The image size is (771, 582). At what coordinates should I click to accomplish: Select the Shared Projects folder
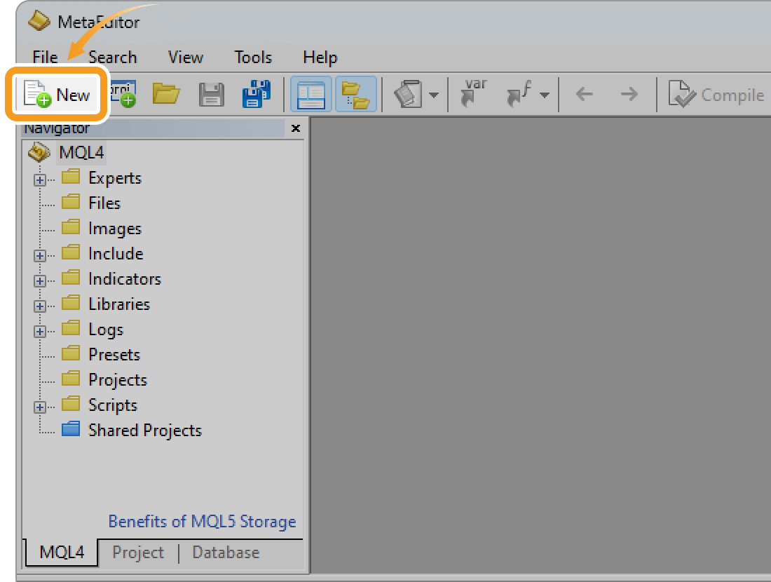pyautogui.click(x=145, y=430)
